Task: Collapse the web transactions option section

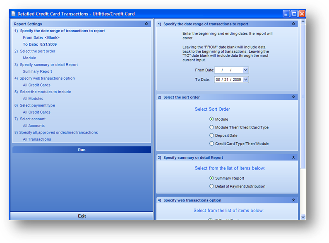Action: [293, 200]
